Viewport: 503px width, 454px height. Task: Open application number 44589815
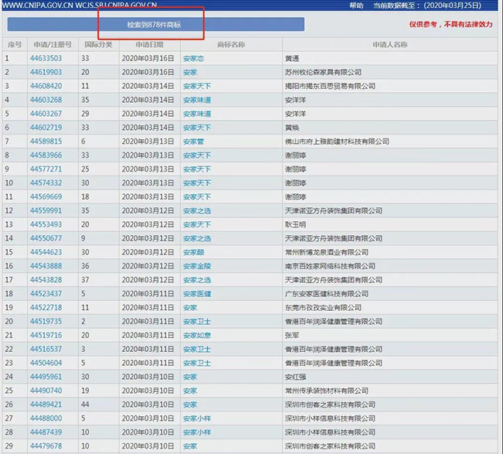[46, 142]
